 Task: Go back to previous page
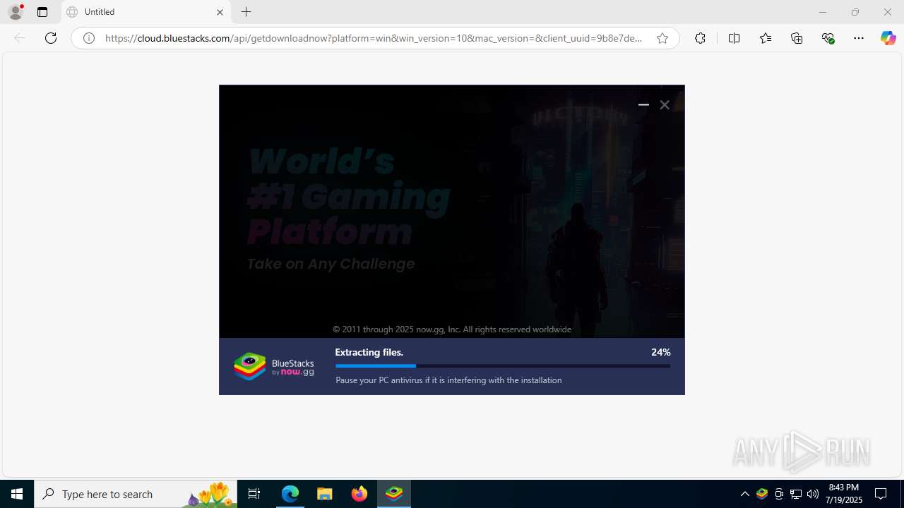(20, 38)
